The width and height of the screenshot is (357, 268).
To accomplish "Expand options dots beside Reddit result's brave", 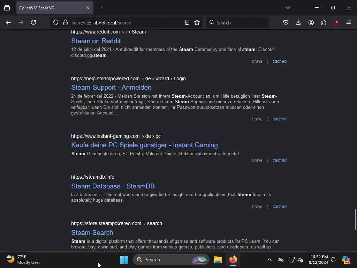I will 267,61.
